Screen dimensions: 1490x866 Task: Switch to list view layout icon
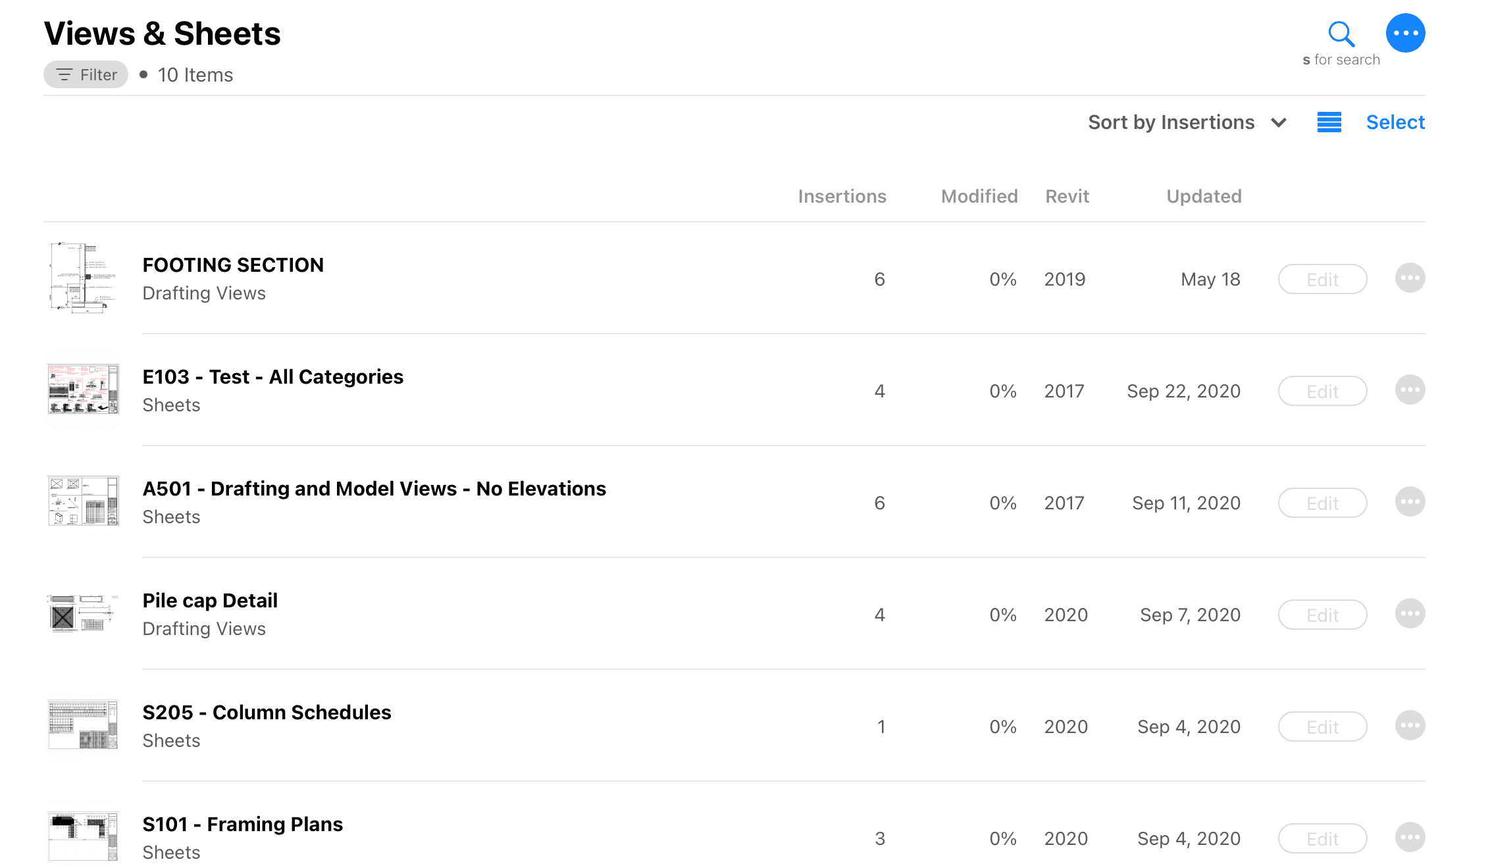[1329, 122]
